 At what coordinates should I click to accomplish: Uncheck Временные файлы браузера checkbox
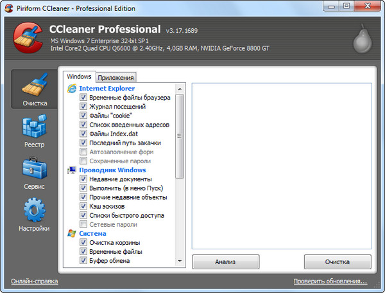[x=83, y=98]
